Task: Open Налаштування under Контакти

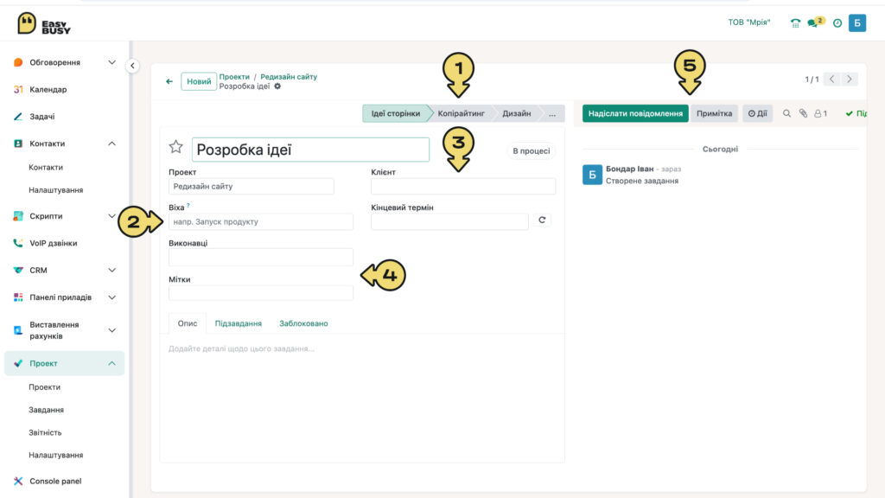Action: [x=56, y=190]
